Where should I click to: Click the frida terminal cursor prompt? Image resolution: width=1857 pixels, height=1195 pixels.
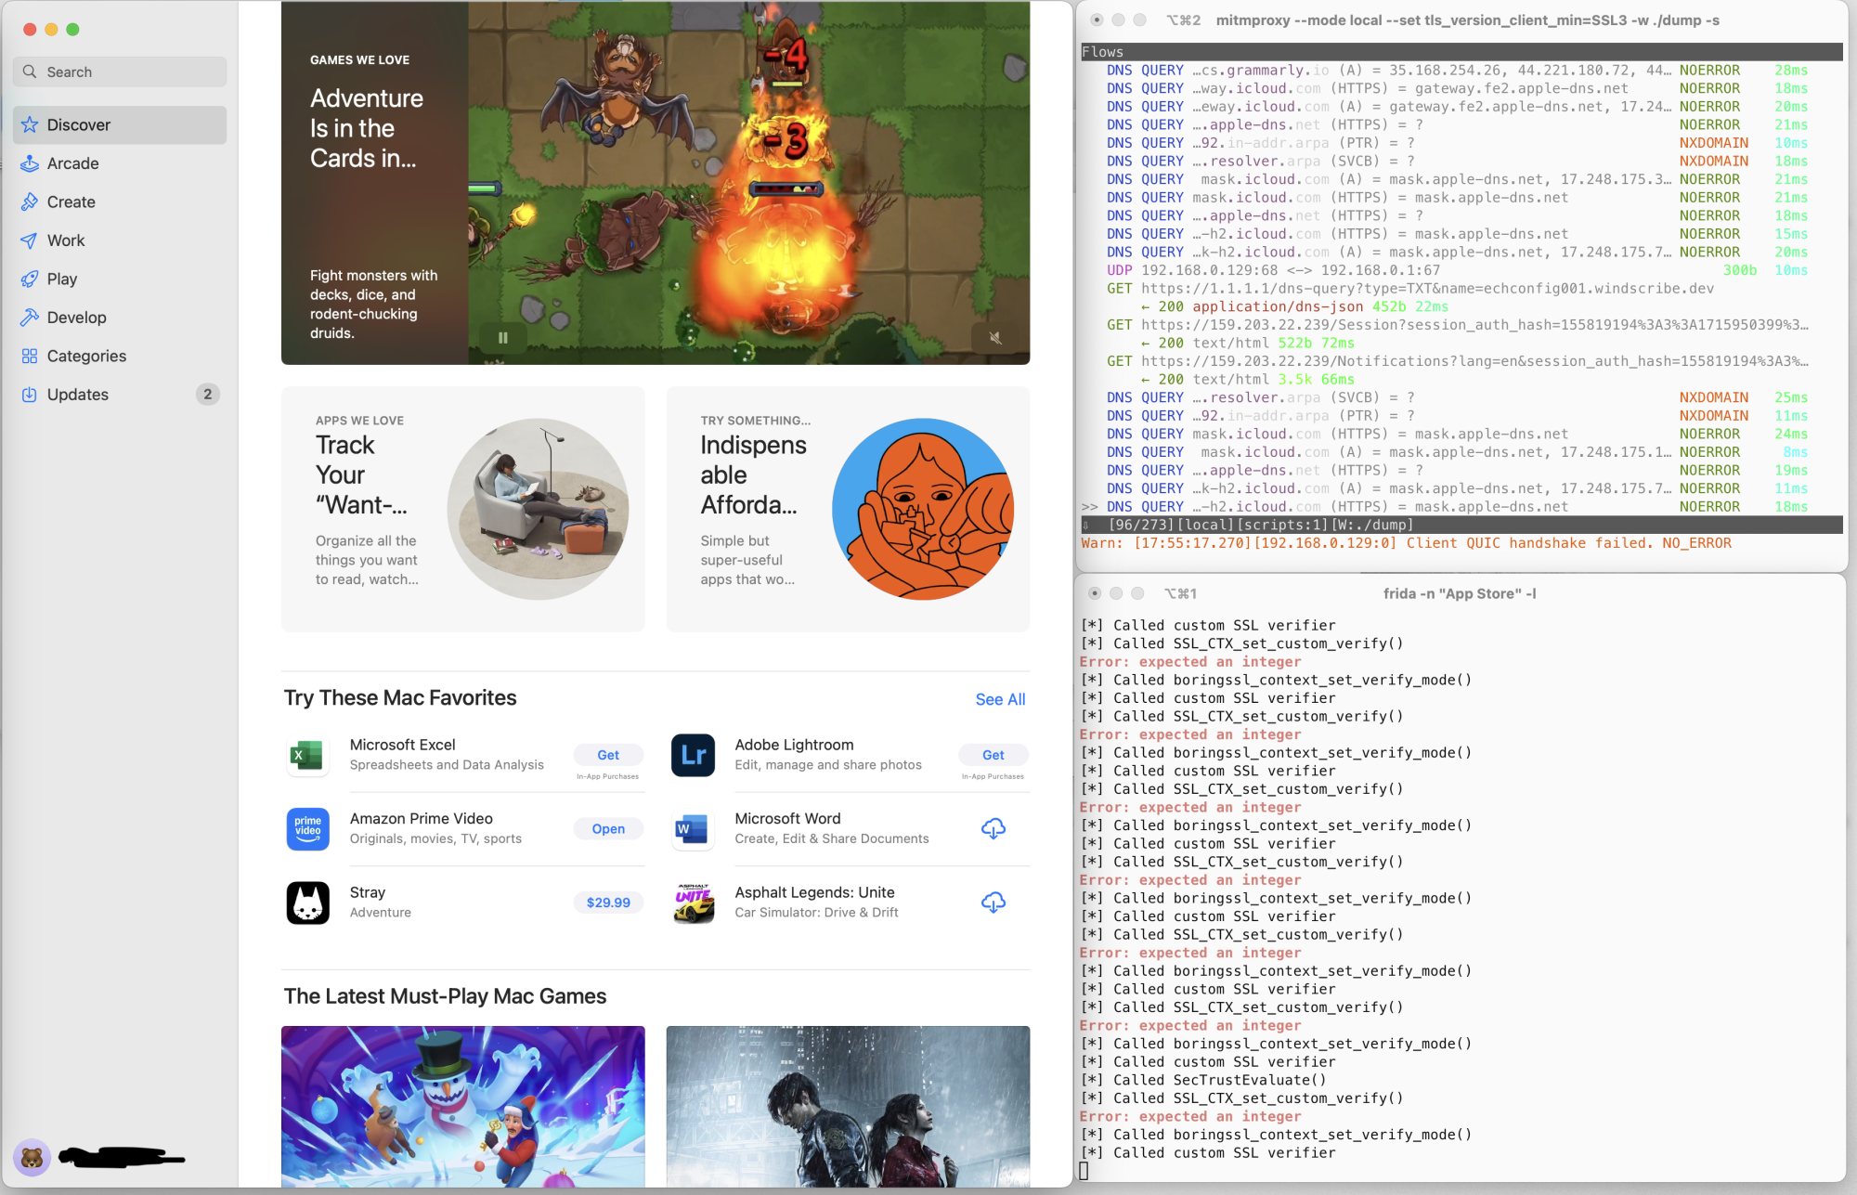click(1084, 1171)
